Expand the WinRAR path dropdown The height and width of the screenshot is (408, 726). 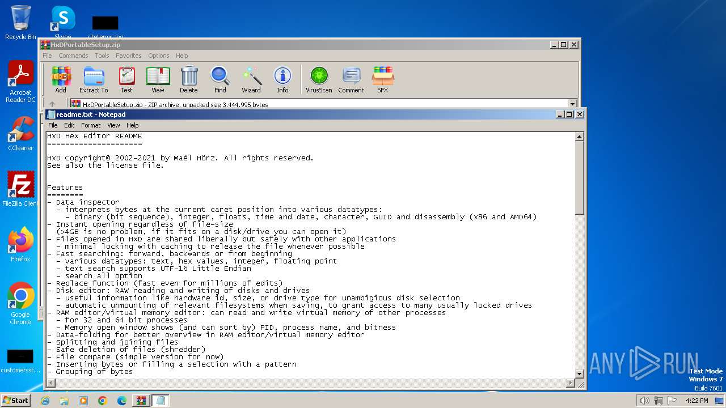572,104
